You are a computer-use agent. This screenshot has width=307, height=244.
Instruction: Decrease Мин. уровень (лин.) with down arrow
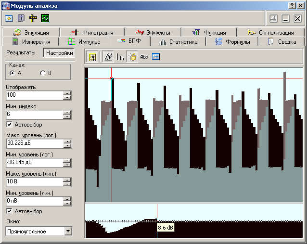67,204
